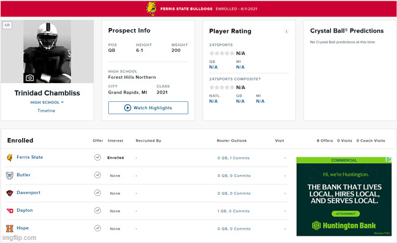Click the '0 Visits' count
Viewport: 397px width, 243px height.
[x=344, y=141]
